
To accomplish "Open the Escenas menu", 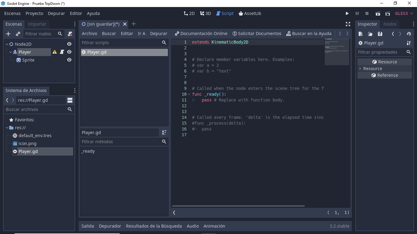I will point(13,13).
